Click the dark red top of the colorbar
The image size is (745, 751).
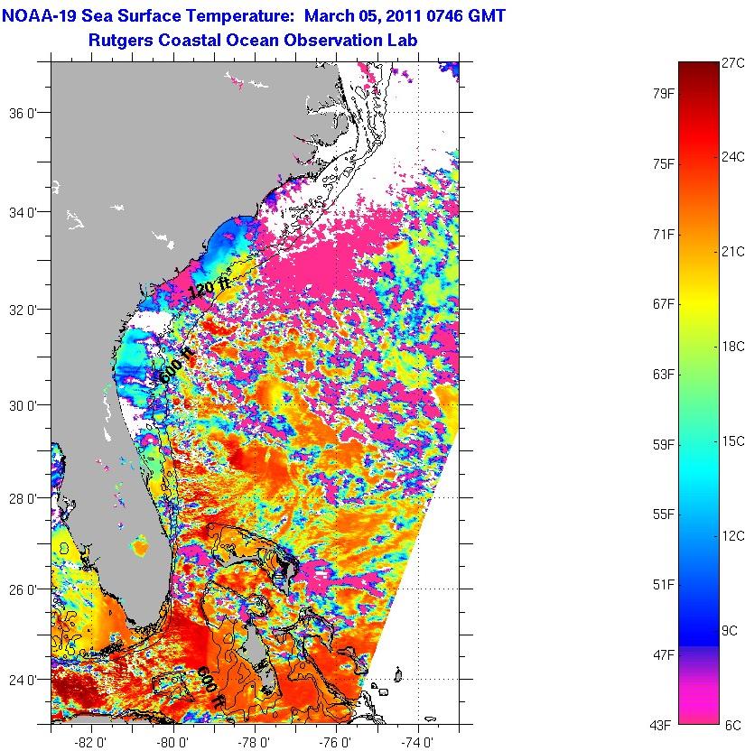699,72
